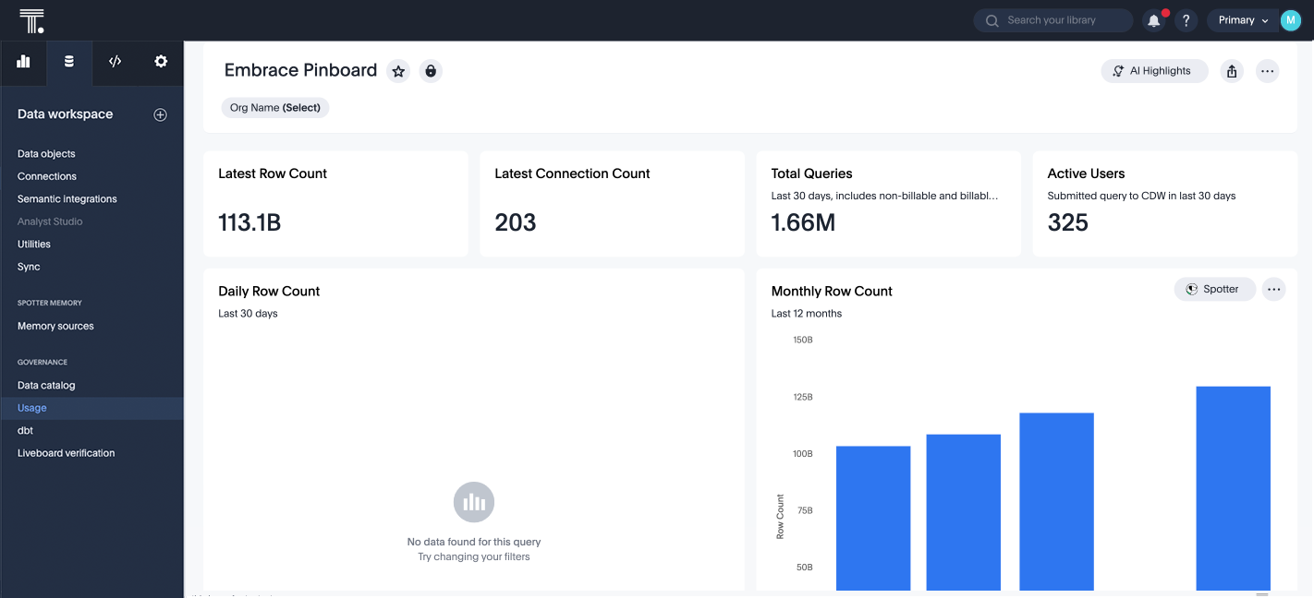Click the tallest bar in Monthly Row Count chart
Viewport: 1314px width, 598px height.
[1233, 488]
